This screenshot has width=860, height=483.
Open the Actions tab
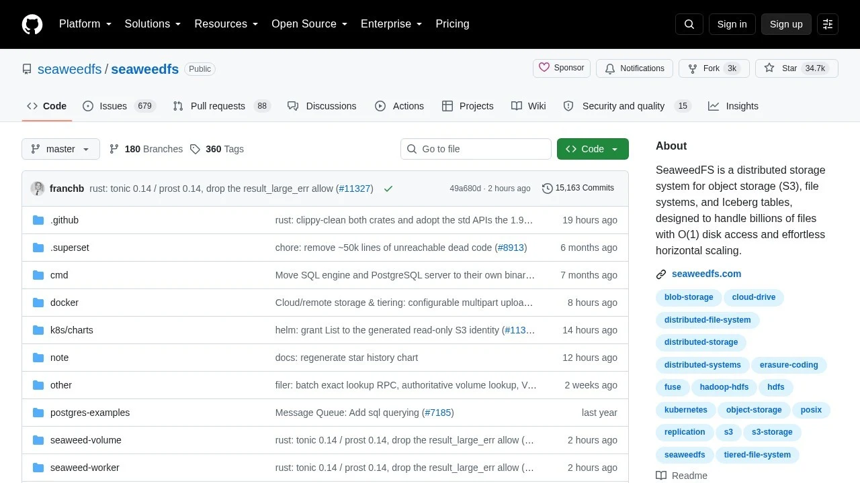point(400,106)
